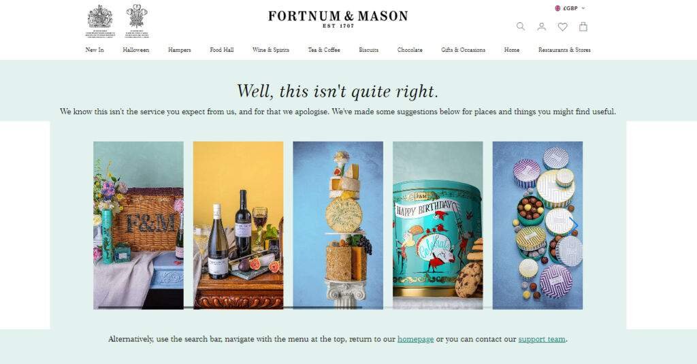Click the Prince of Wales feathers crest
Screen dimensions: 697x364
[x=137, y=21]
